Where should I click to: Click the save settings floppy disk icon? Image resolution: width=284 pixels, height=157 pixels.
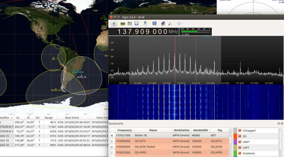(136, 24)
